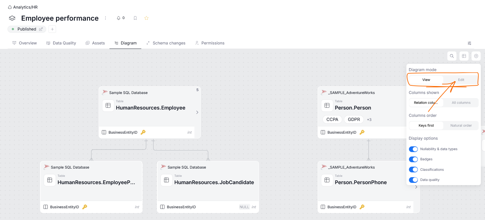Image resolution: width=485 pixels, height=220 pixels.
Task: Set columns order to Natural order
Action: coord(461,125)
